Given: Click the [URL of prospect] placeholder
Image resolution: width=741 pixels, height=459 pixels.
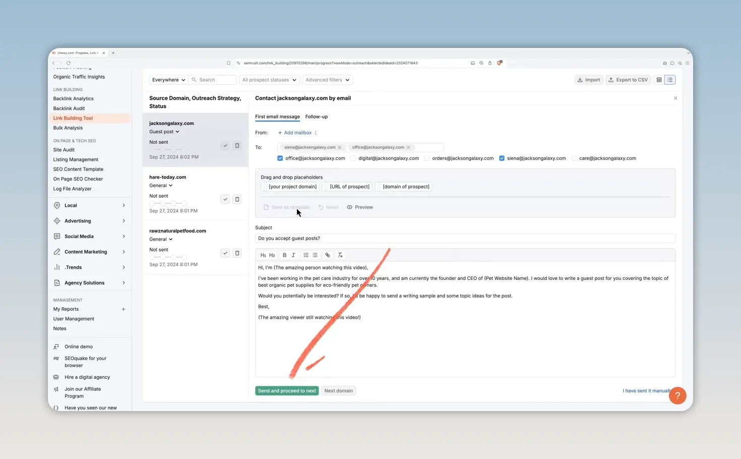Looking at the screenshot, I should click(348, 187).
